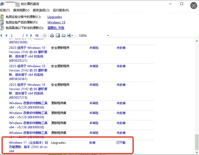Click the greyed-out stop rendering icon
The image size is (199, 155).
click(45, 35)
